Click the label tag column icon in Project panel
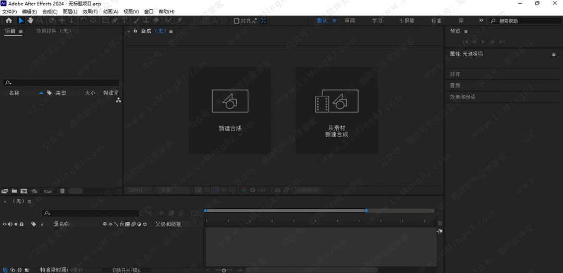563x273 pixels. (x=49, y=93)
